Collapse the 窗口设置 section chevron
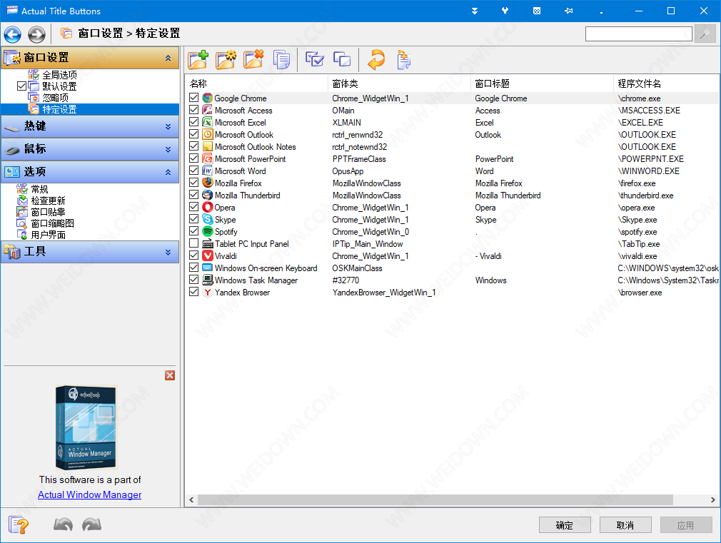The height and width of the screenshot is (543, 721). click(x=168, y=58)
